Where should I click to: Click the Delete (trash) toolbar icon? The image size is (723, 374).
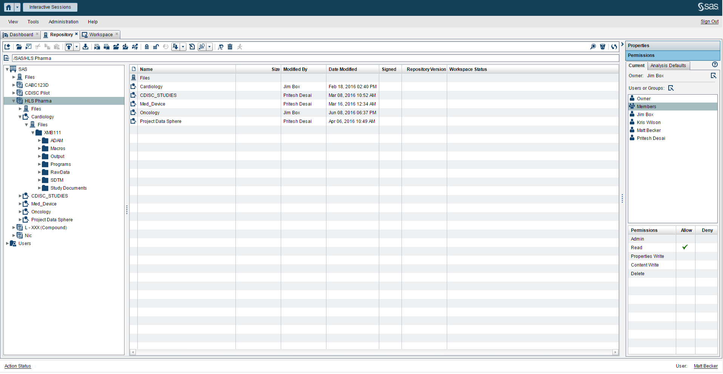tap(230, 46)
